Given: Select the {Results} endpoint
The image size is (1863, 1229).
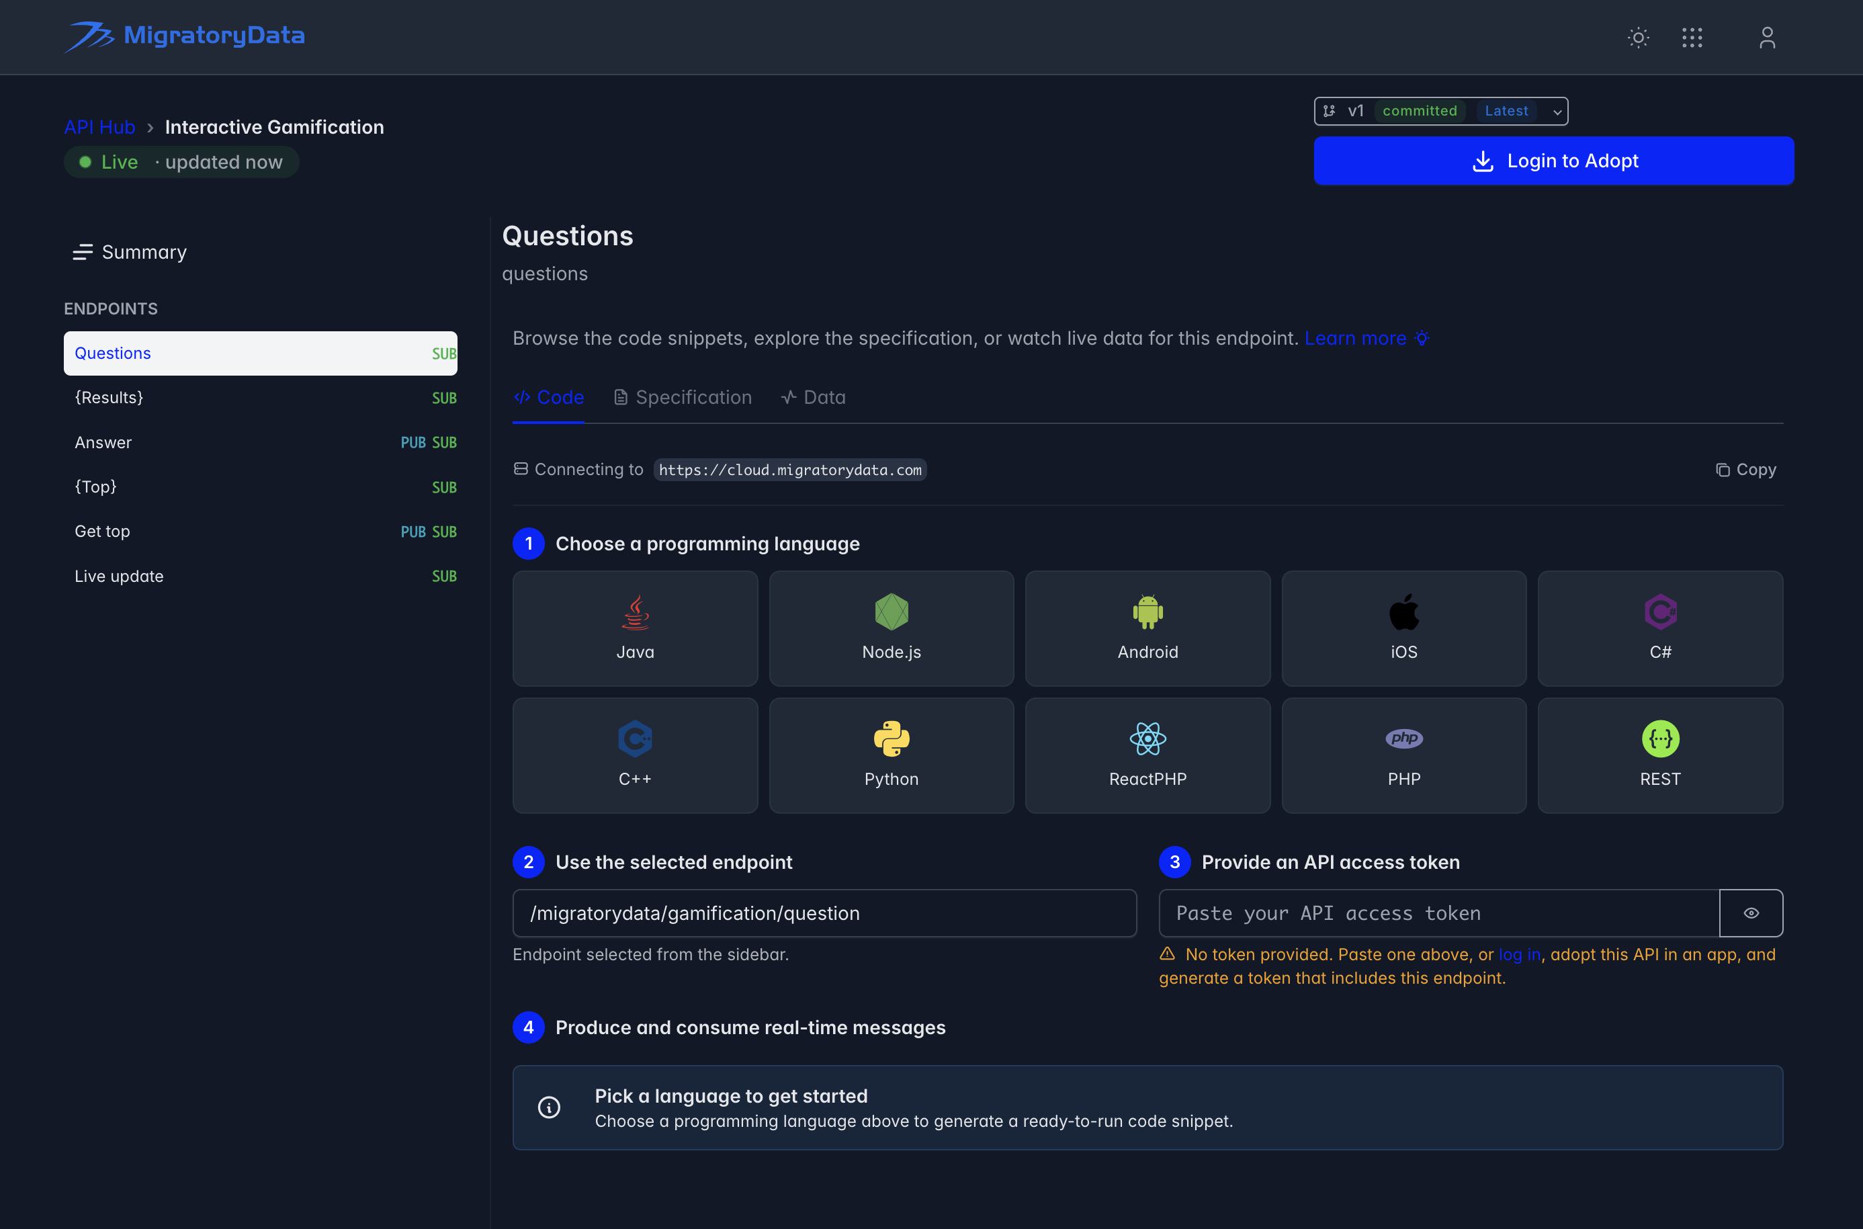Looking at the screenshot, I should point(260,397).
